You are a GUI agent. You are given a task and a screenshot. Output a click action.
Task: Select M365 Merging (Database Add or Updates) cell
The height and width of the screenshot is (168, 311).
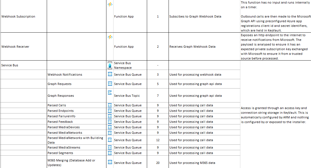pyautogui.click(x=76, y=162)
